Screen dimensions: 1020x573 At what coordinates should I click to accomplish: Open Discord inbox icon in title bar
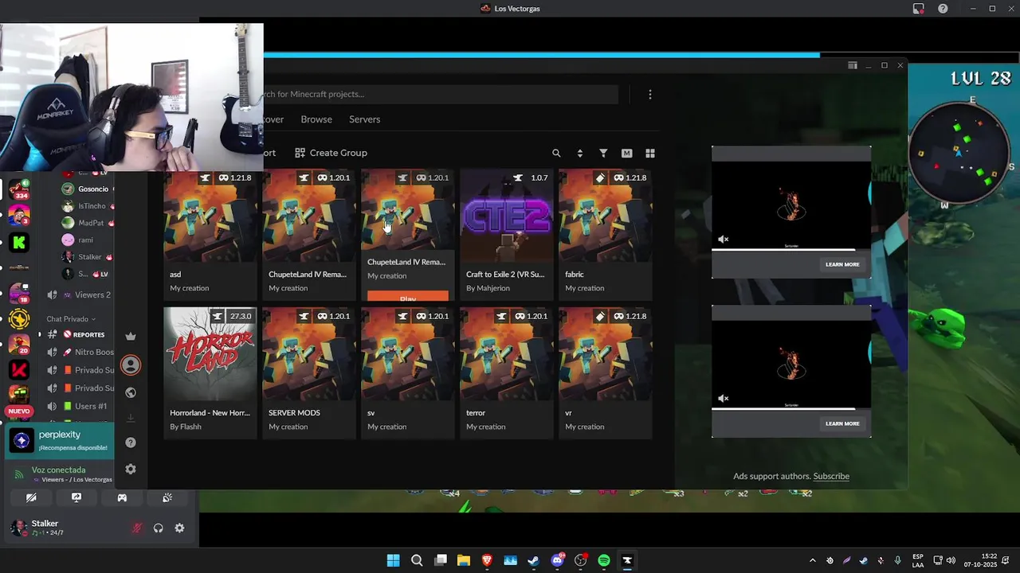tap(919, 9)
